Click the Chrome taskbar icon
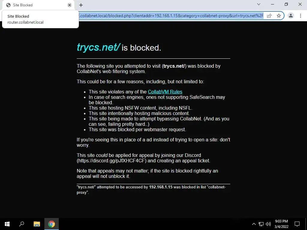Image resolution: width=307 pixels, height=230 pixels. 52,224
